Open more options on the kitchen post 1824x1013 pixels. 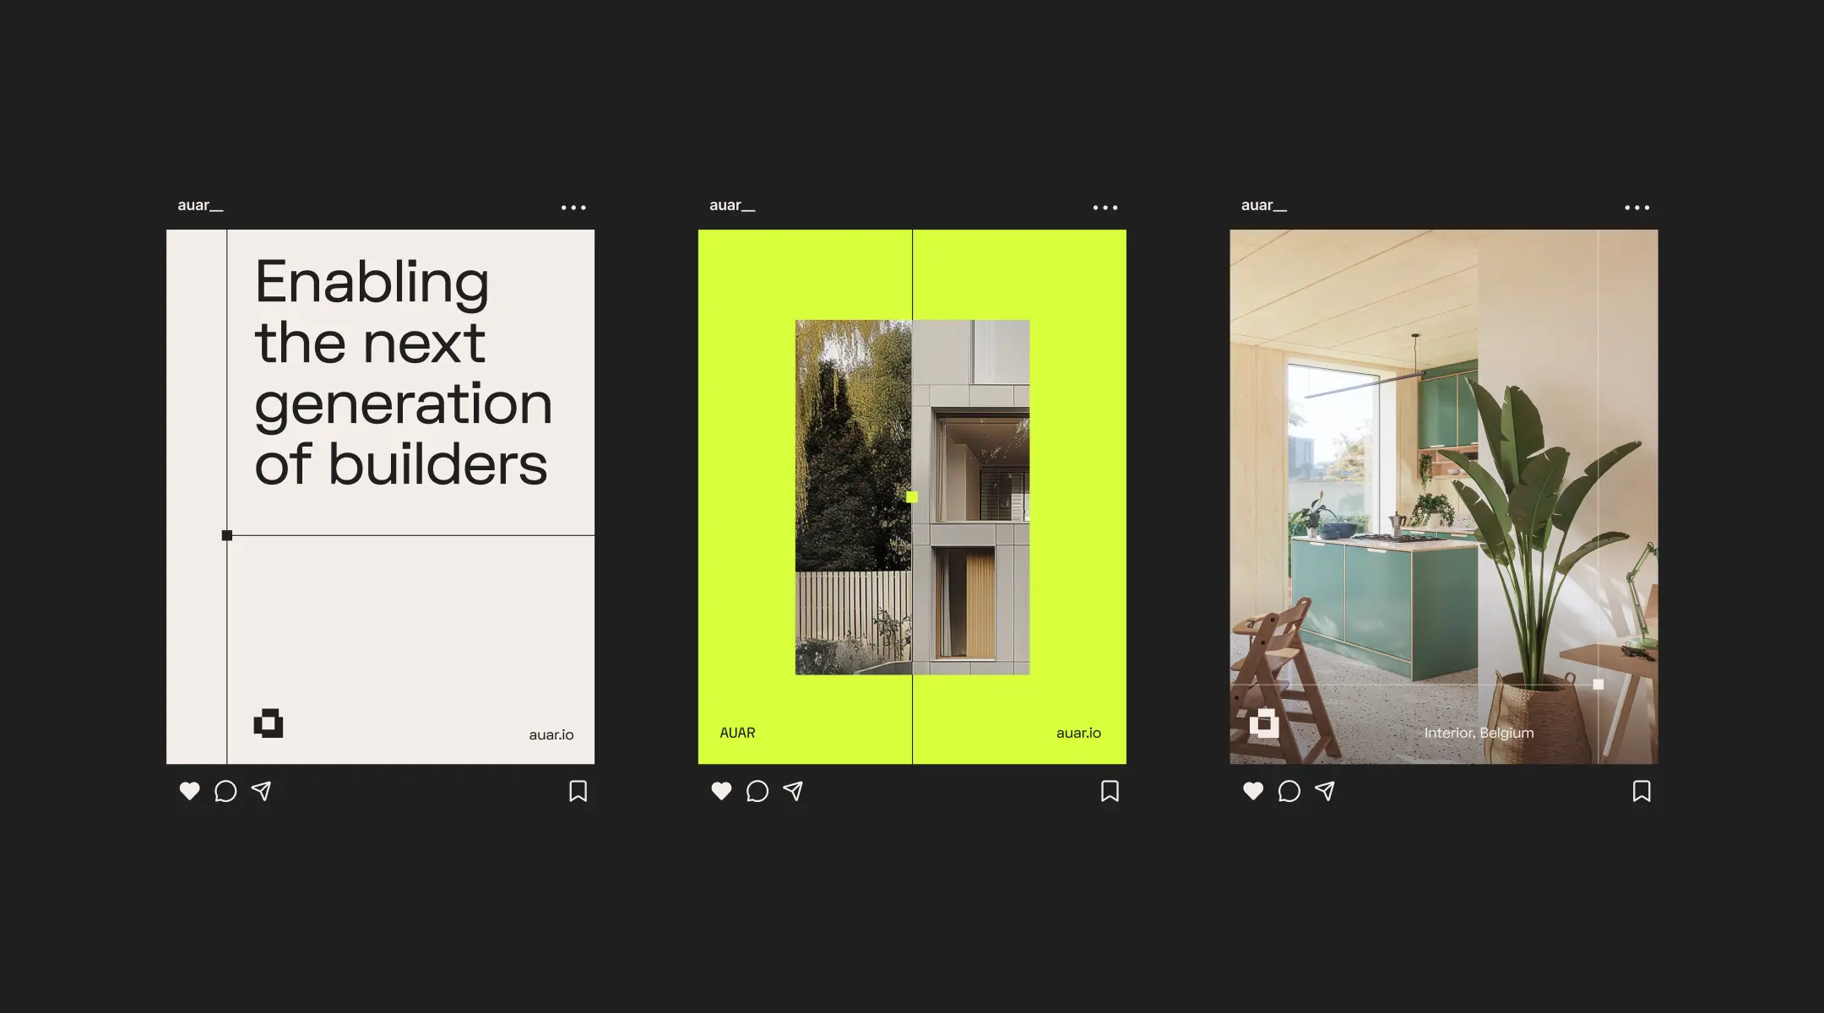pos(1637,208)
